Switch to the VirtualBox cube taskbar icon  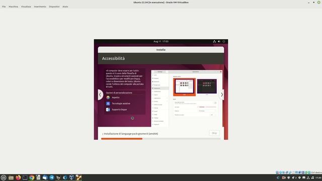[71, 177]
